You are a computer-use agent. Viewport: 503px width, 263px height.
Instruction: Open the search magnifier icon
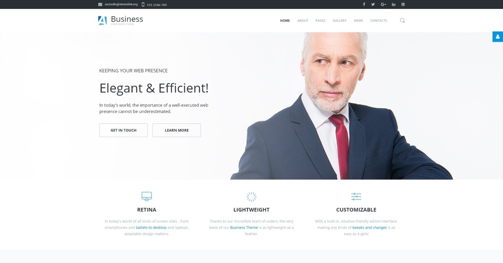[x=402, y=21]
